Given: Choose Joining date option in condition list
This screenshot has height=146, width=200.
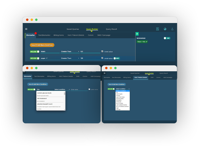Looking at the screenshot, I should (120, 99).
